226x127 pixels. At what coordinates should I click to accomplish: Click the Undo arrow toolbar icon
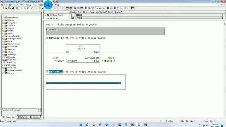tap(32, 8)
